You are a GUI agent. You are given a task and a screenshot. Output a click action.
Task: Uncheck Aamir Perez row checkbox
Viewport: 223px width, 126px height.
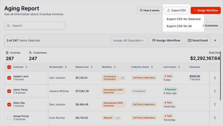(9, 91)
